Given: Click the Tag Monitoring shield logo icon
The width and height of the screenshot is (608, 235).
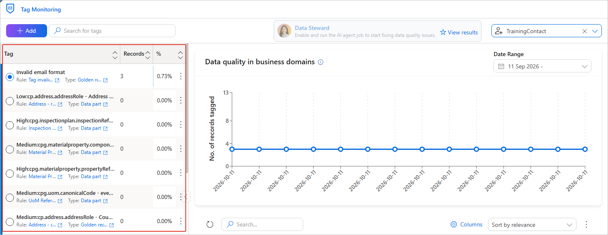Looking at the screenshot, I should (10, 9).
